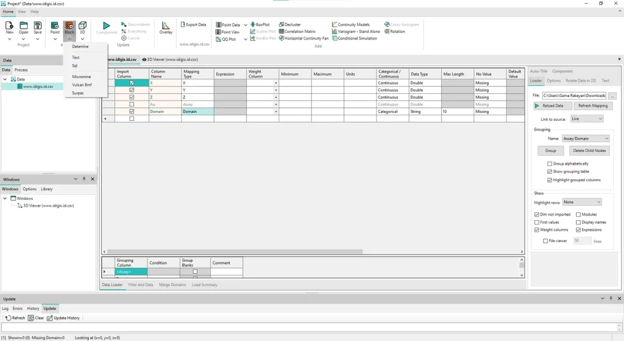Open the Correlation Matrix tool
This screenshot has width=624, height=341.
point(297,32)
